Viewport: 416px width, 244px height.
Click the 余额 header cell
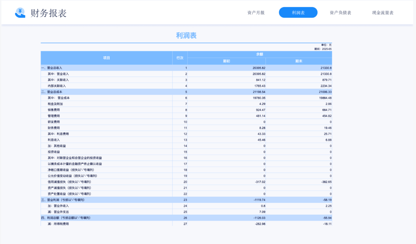260,54
